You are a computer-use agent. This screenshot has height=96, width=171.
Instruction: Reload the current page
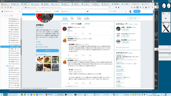tap(8, 7)
